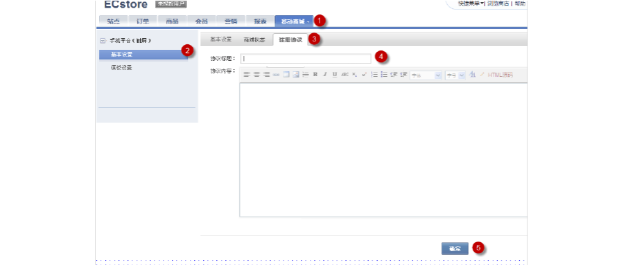
Task: Open the 移动商城 navigation tab
Action: click(x=294, y=21)
